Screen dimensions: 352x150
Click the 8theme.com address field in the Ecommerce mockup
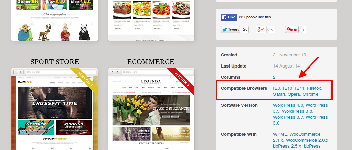(158, 72)
